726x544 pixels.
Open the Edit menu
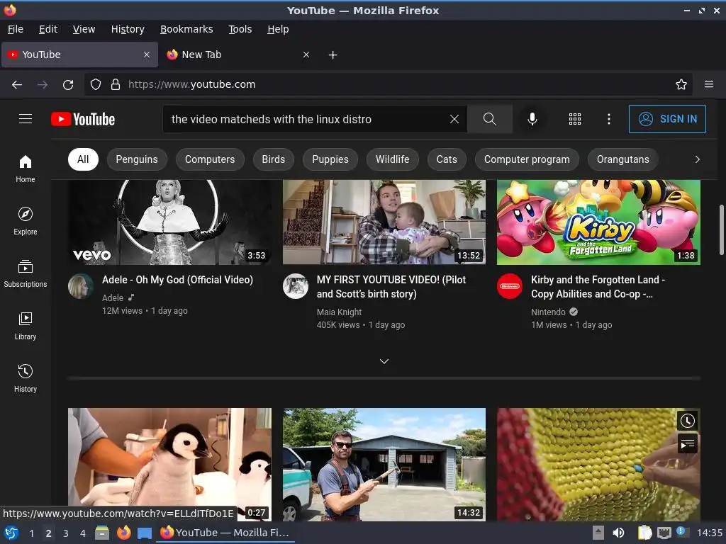coord(48,29)
